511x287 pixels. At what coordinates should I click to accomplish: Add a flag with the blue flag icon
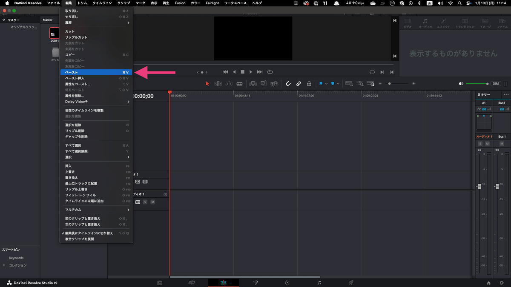tap(321, 84)
